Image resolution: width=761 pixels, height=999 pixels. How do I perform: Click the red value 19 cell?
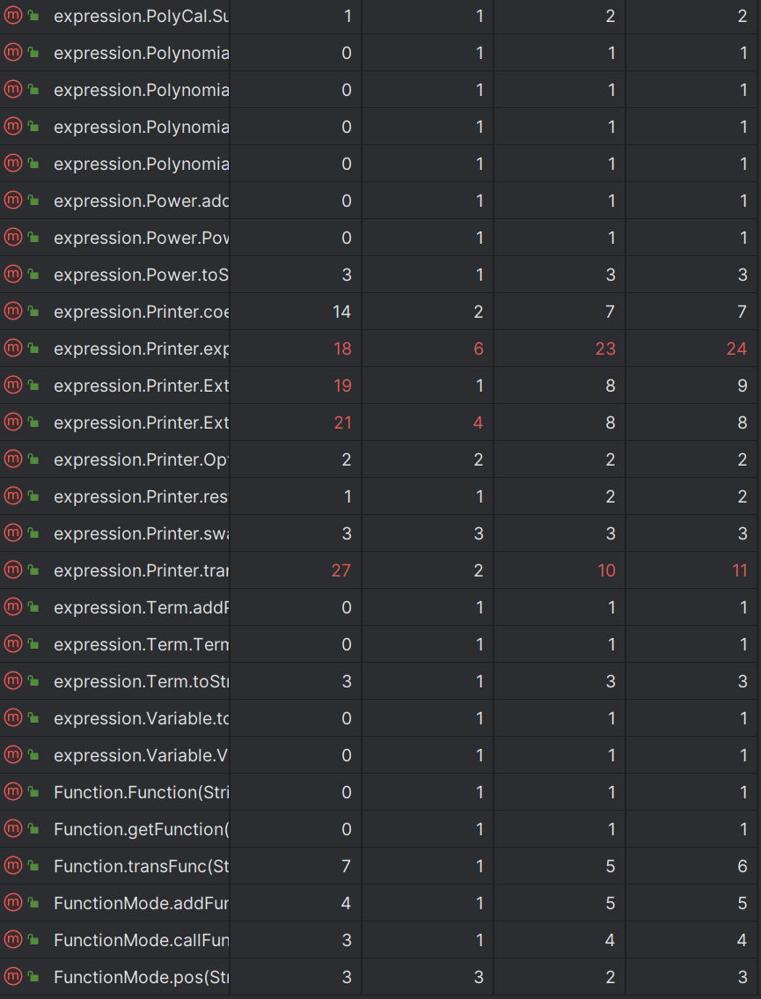[x=342, y=386]
